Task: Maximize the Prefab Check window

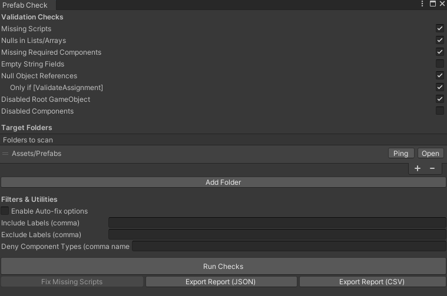Action: pyautogui.click(x=433, y=4)
